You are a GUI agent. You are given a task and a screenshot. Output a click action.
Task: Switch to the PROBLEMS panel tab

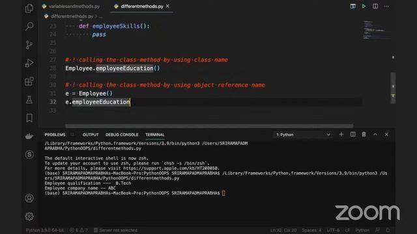coord(55,135)
